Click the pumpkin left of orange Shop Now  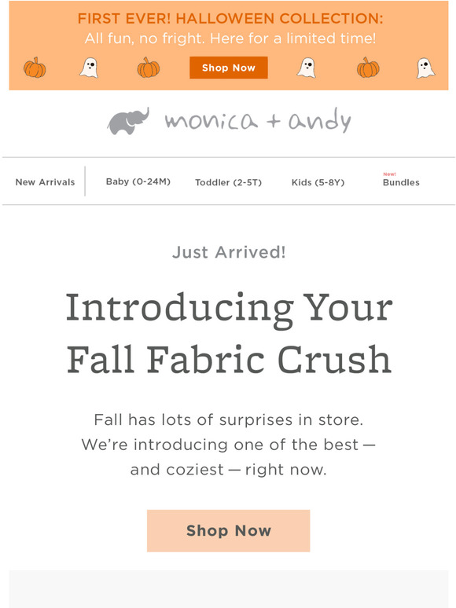(149, 68)
